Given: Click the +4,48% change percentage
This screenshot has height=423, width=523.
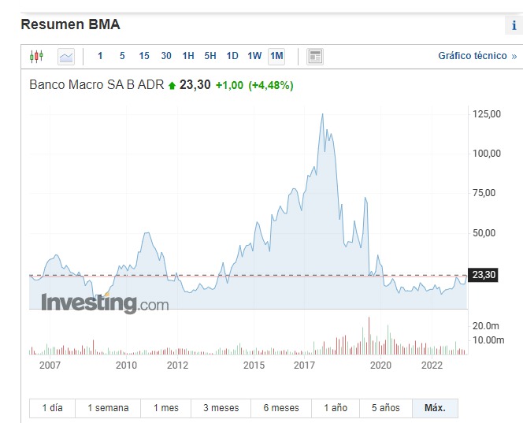Looking at the screenshot, I should click(271, 85).
